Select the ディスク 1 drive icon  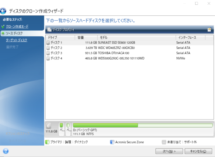[x=48, y=43]
